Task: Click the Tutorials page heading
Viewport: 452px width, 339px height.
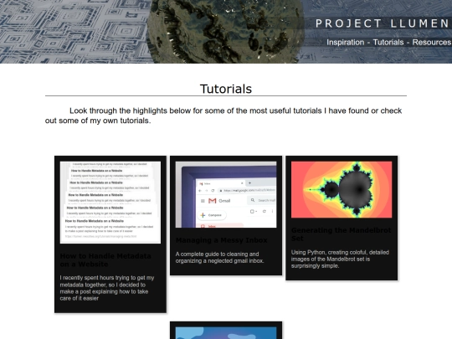Action: 226,89
